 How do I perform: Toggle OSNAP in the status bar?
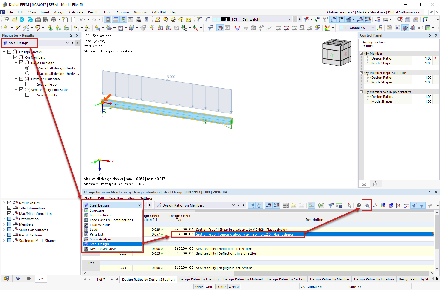point(234,287)
